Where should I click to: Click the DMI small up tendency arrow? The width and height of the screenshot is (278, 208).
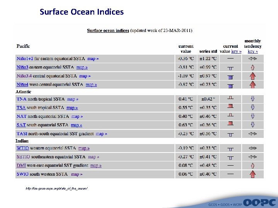click(x=253, y=166)
